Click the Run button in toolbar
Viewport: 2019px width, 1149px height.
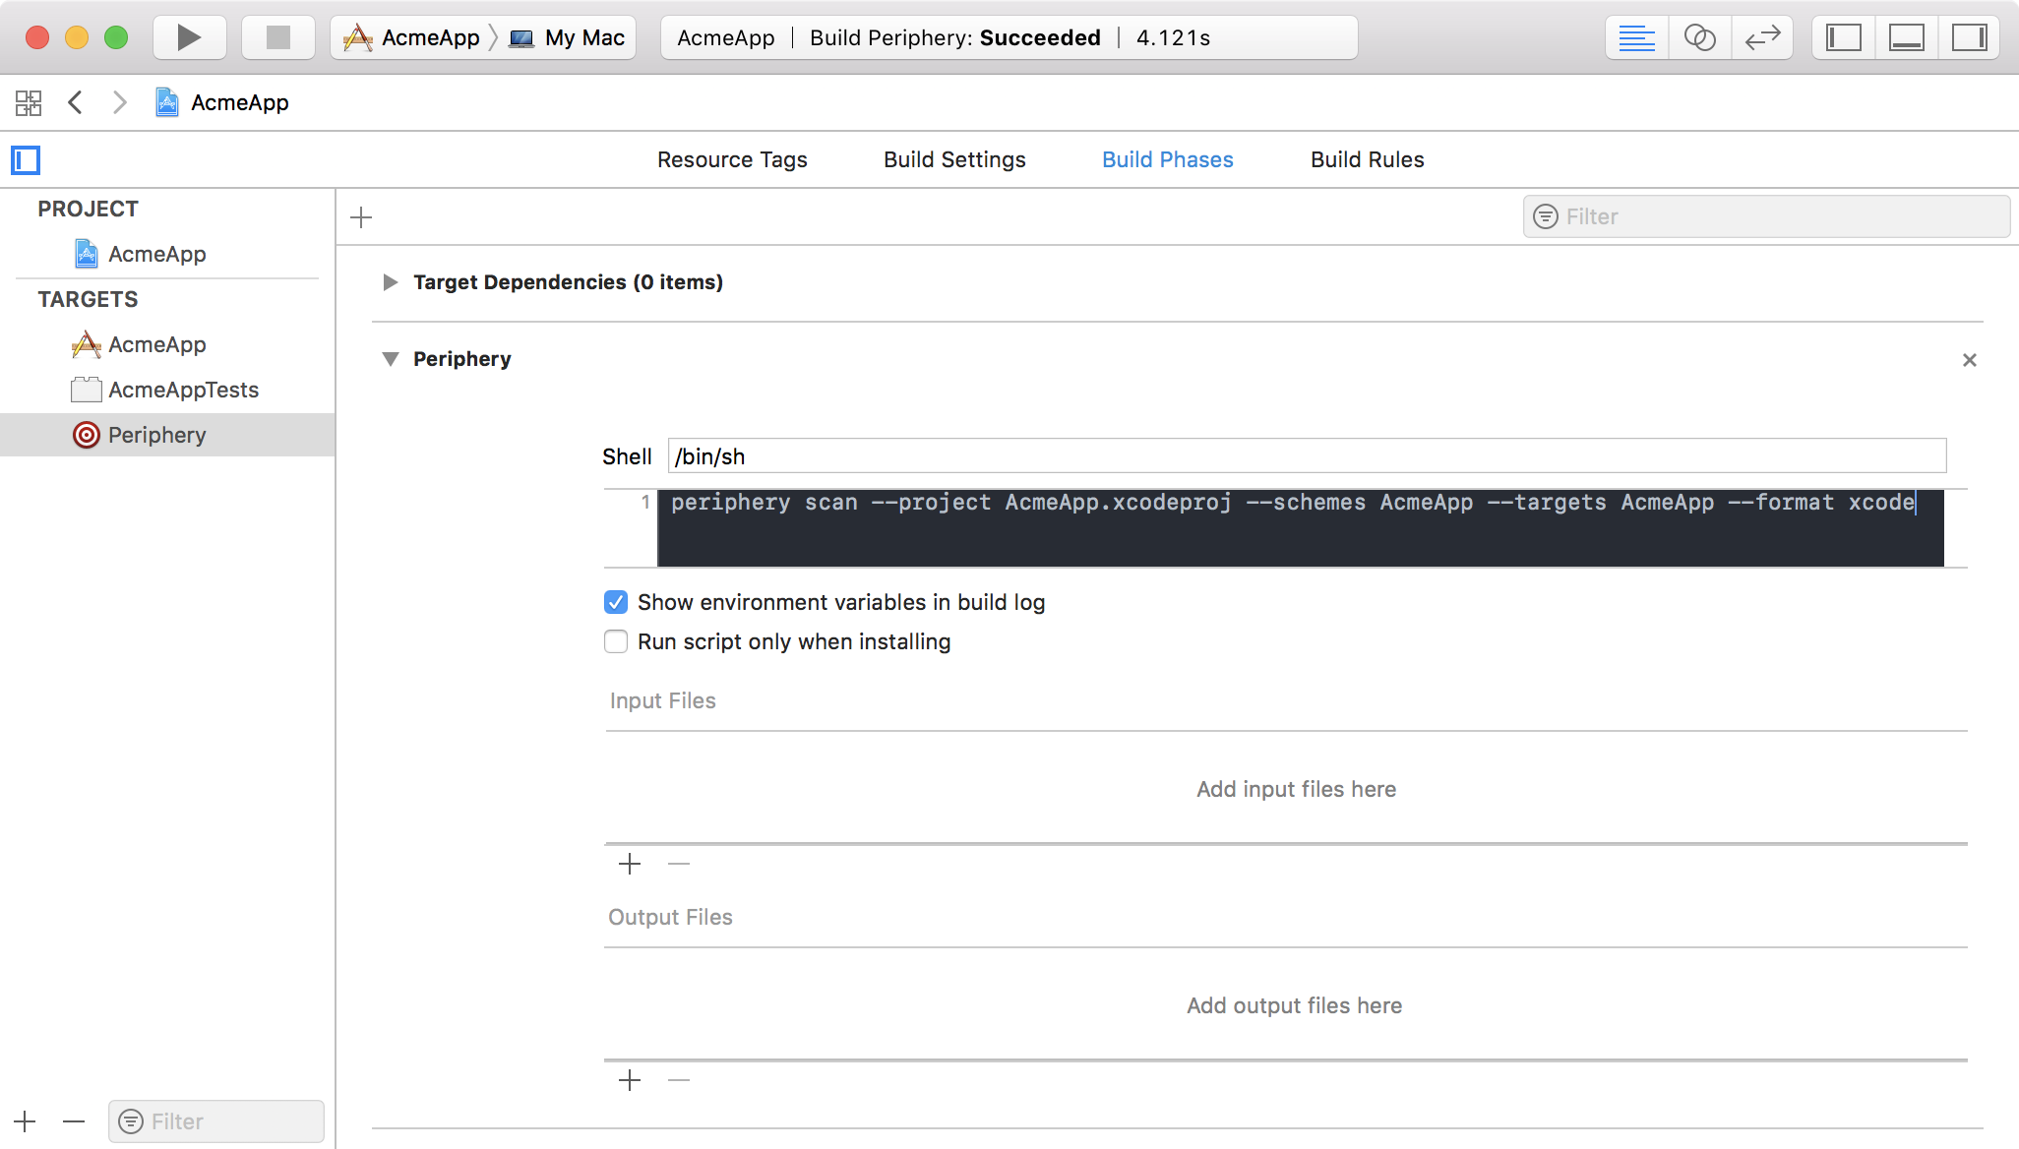[191, 37]
